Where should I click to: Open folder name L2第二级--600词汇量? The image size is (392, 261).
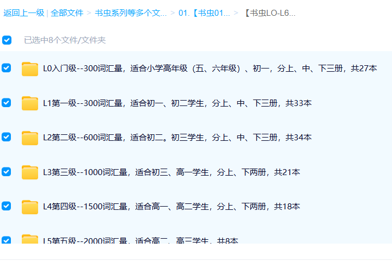click(x=177, y=138)
